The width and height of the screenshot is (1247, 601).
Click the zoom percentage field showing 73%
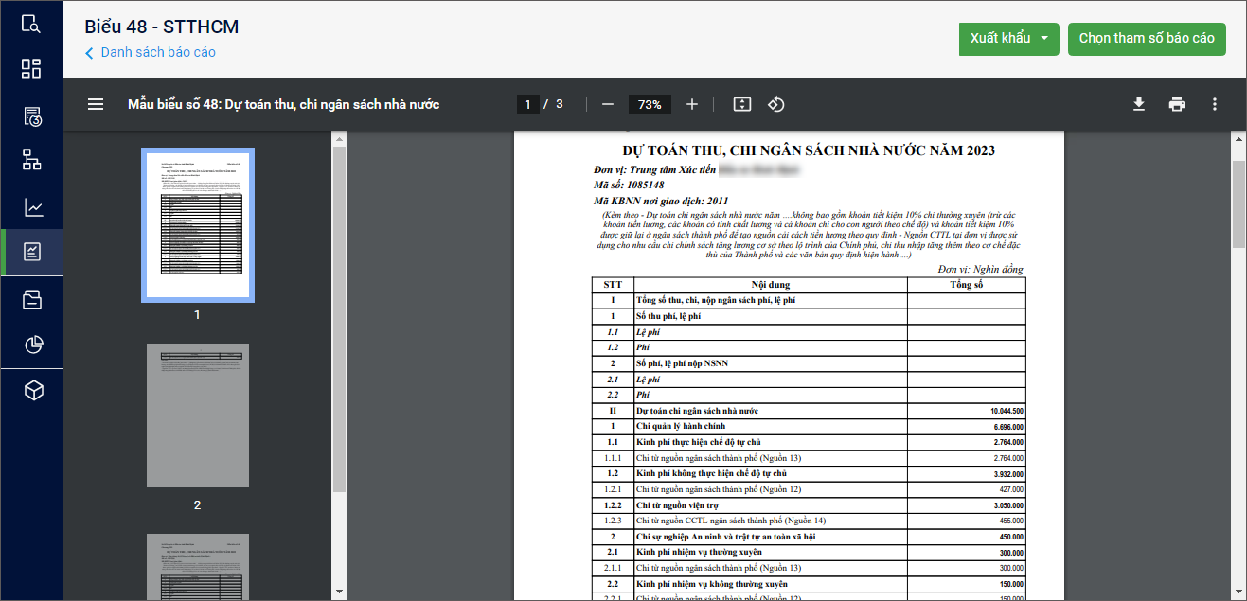[650, 104]
